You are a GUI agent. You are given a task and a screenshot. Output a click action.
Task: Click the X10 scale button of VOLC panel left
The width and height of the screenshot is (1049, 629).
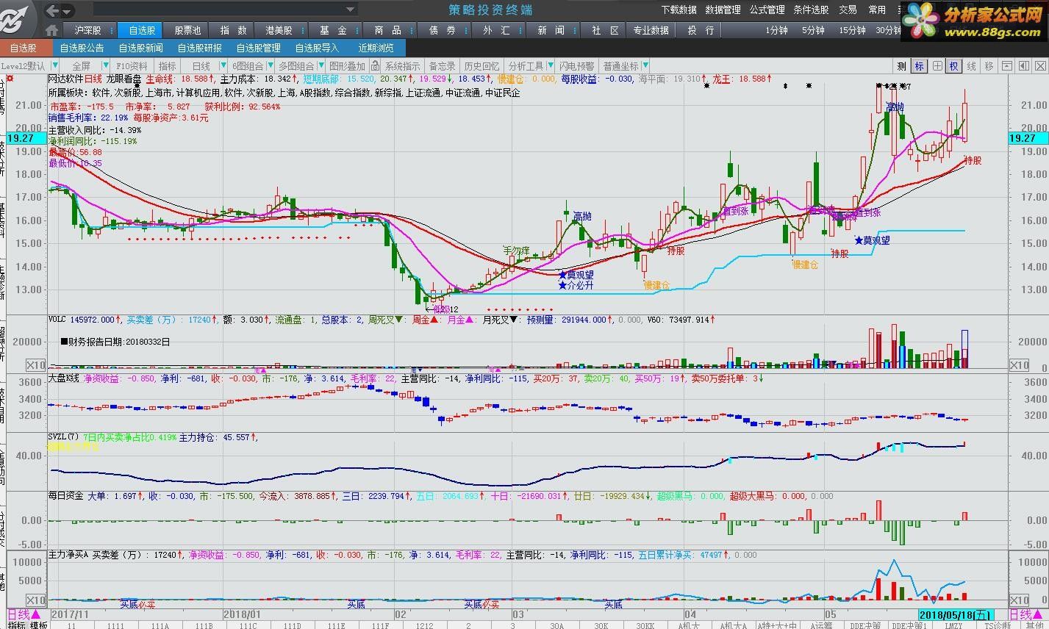pyautogui.click(x=35, y=365)
